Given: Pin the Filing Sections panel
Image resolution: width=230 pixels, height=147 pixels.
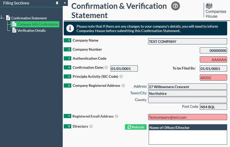Looking at the screenshot, I should tap(57, 3).
